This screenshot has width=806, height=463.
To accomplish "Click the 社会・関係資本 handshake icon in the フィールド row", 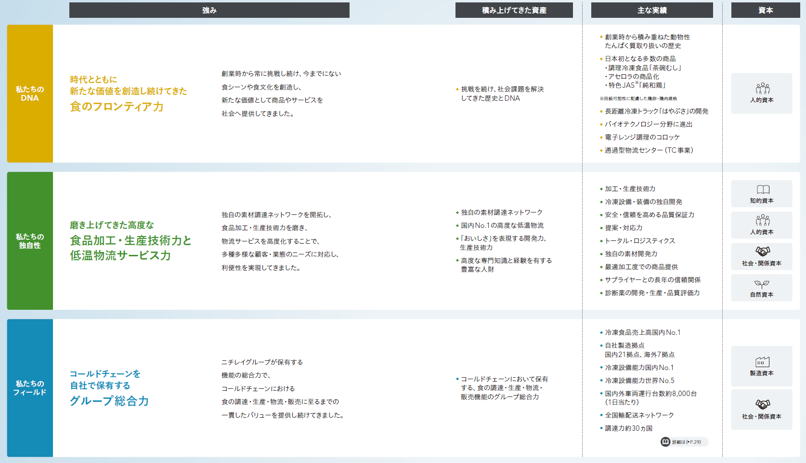I will click(762, 405).
